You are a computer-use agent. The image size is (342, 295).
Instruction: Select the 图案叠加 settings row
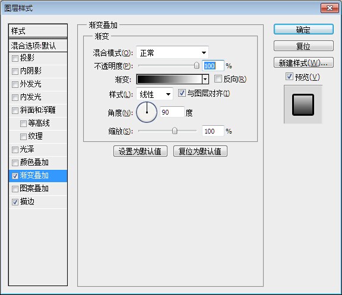tap(38, 189)
